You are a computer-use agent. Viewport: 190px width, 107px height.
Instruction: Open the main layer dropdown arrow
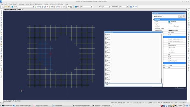pos(33,7)
